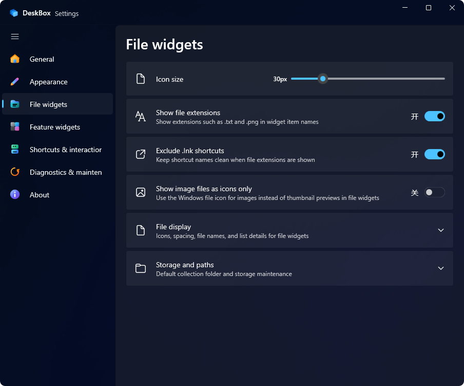Expand the File display section chevron
Screen dimensions: 464x386
[440, 230]
